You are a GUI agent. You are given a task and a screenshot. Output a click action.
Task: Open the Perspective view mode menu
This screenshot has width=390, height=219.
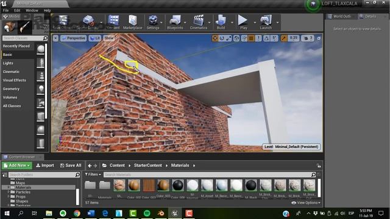73,38
